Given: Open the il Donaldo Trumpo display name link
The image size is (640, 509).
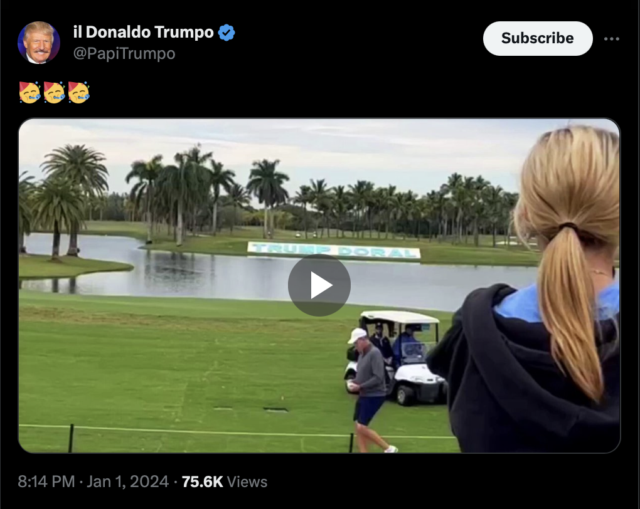Looking at the screenshot, I should coord(143,32).
